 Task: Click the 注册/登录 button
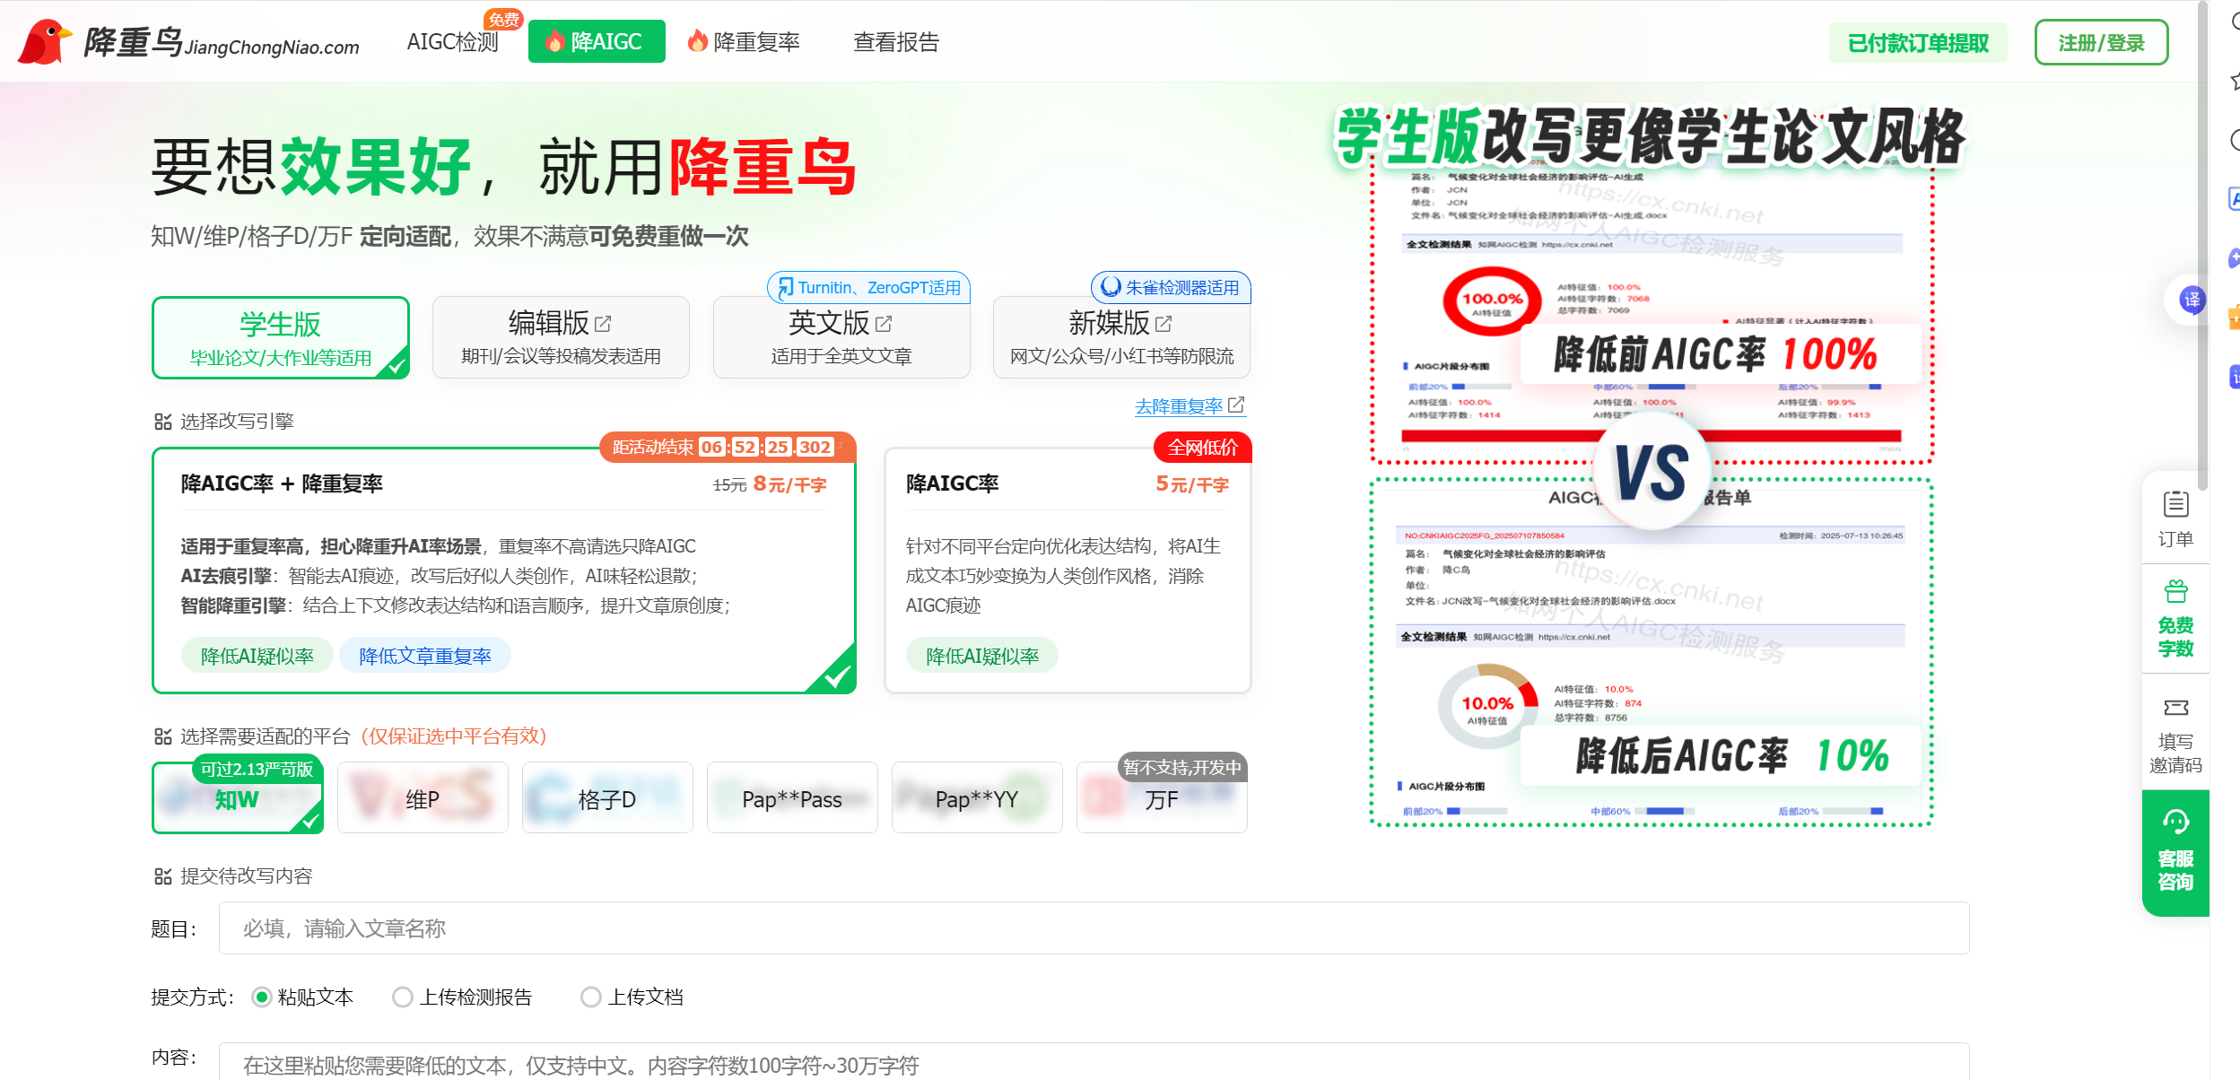pyautogui.click(x=2101, y=42)
